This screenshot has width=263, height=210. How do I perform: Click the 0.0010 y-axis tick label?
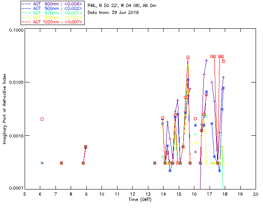click(x=16, y=136)
